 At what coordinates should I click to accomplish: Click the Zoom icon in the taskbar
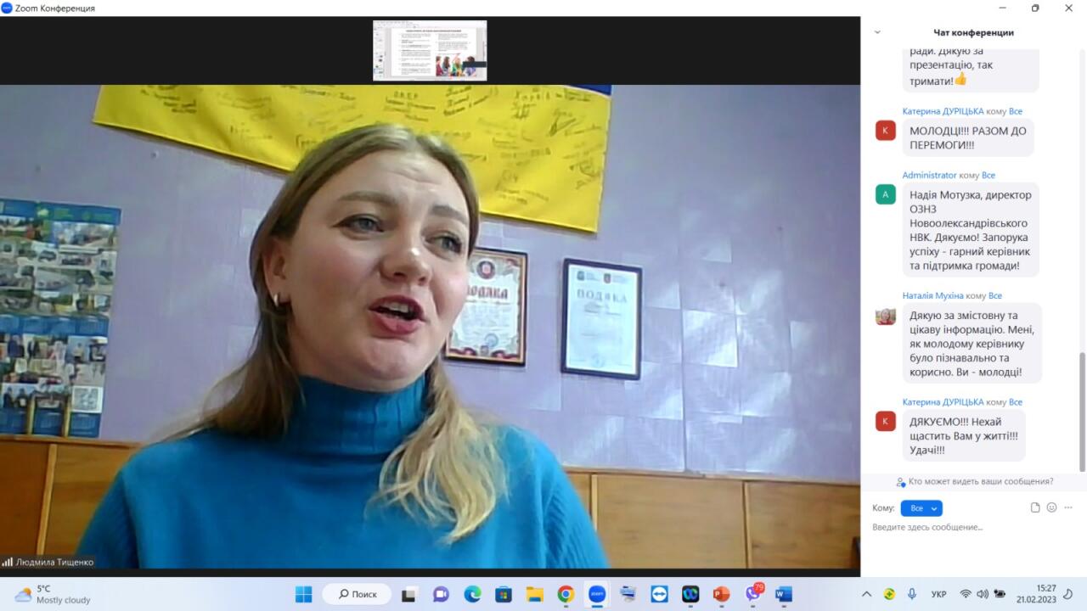[597, 594]
